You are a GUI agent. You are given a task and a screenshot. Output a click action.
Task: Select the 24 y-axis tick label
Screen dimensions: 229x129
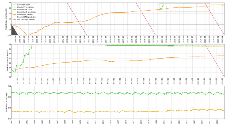pos(10,77)
